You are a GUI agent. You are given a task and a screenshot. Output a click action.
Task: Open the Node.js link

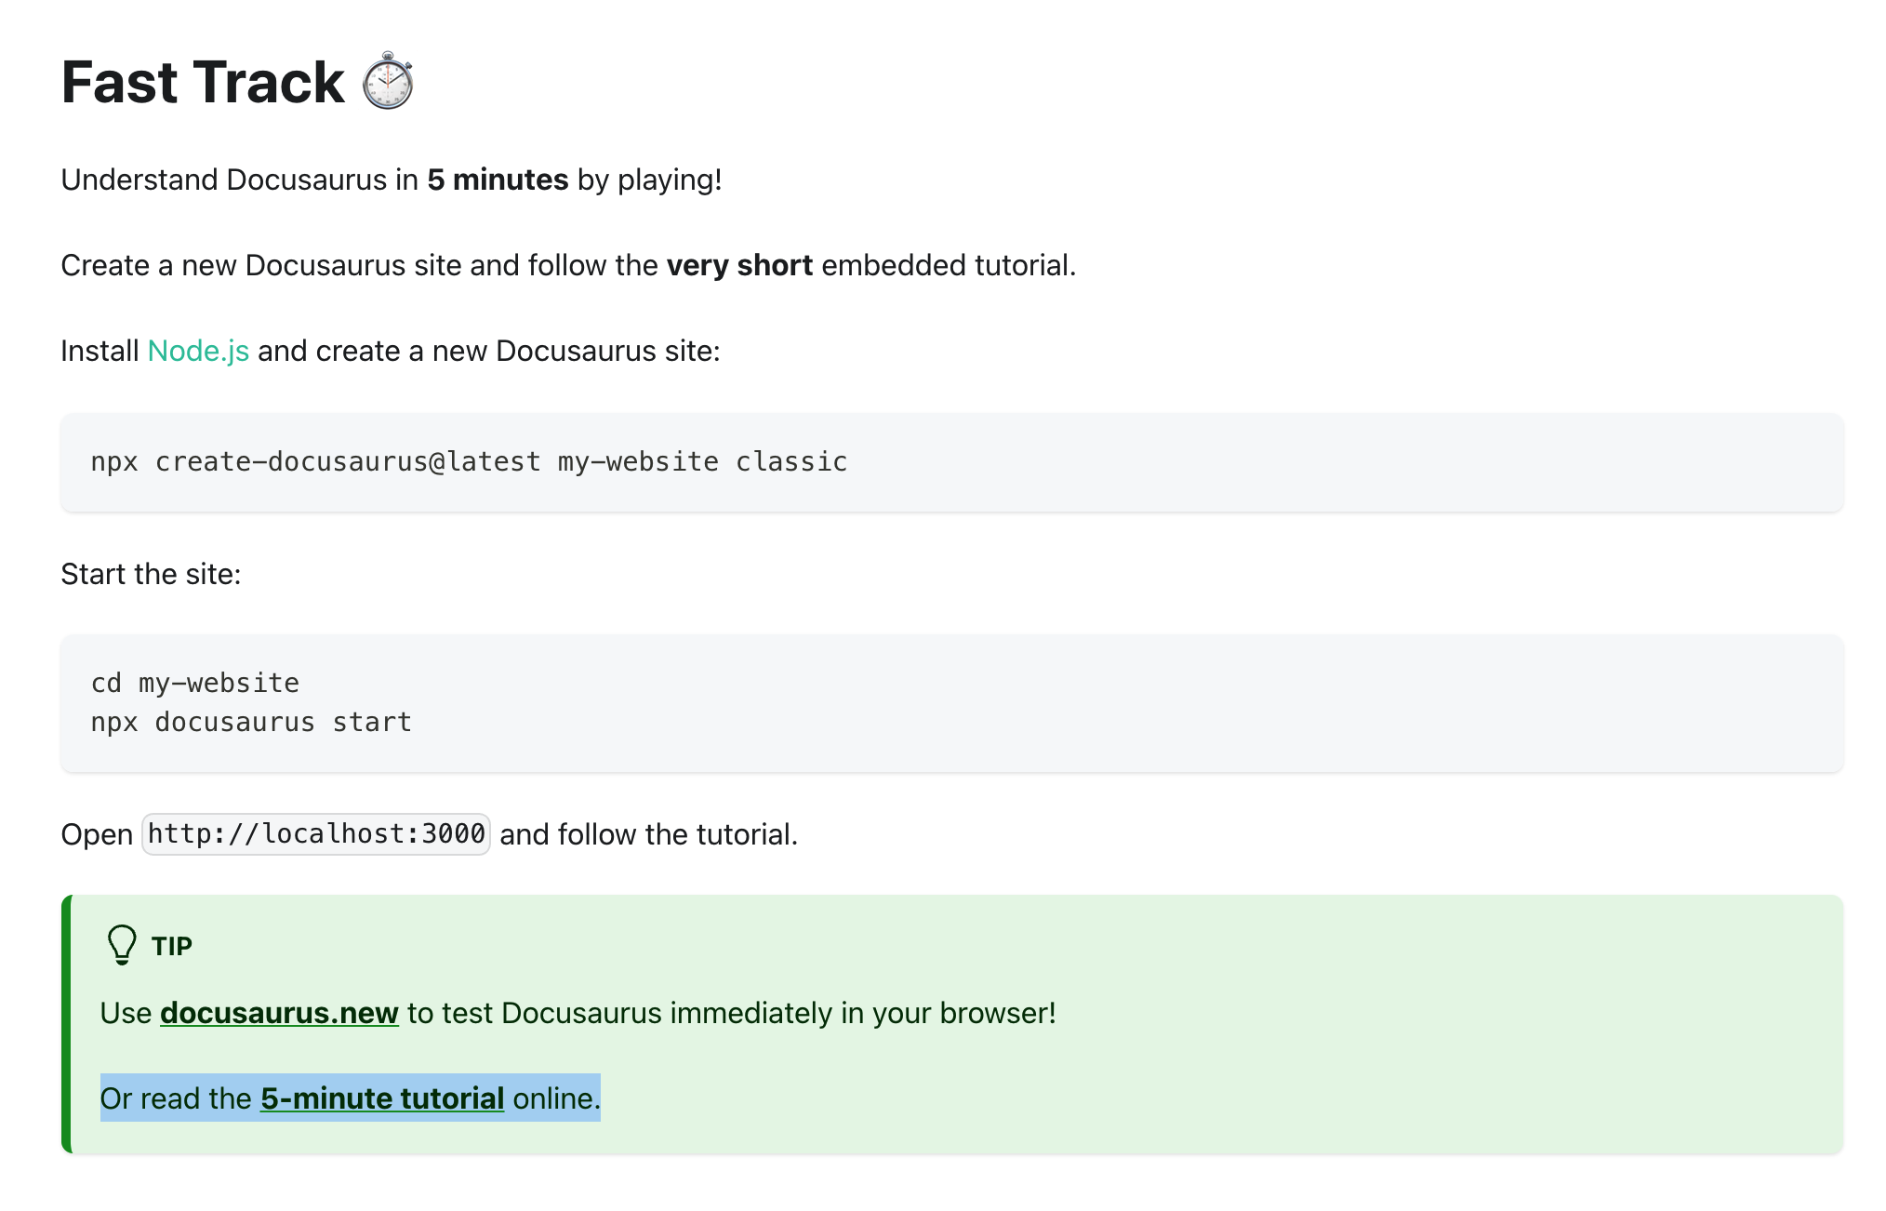pos(198,352)
